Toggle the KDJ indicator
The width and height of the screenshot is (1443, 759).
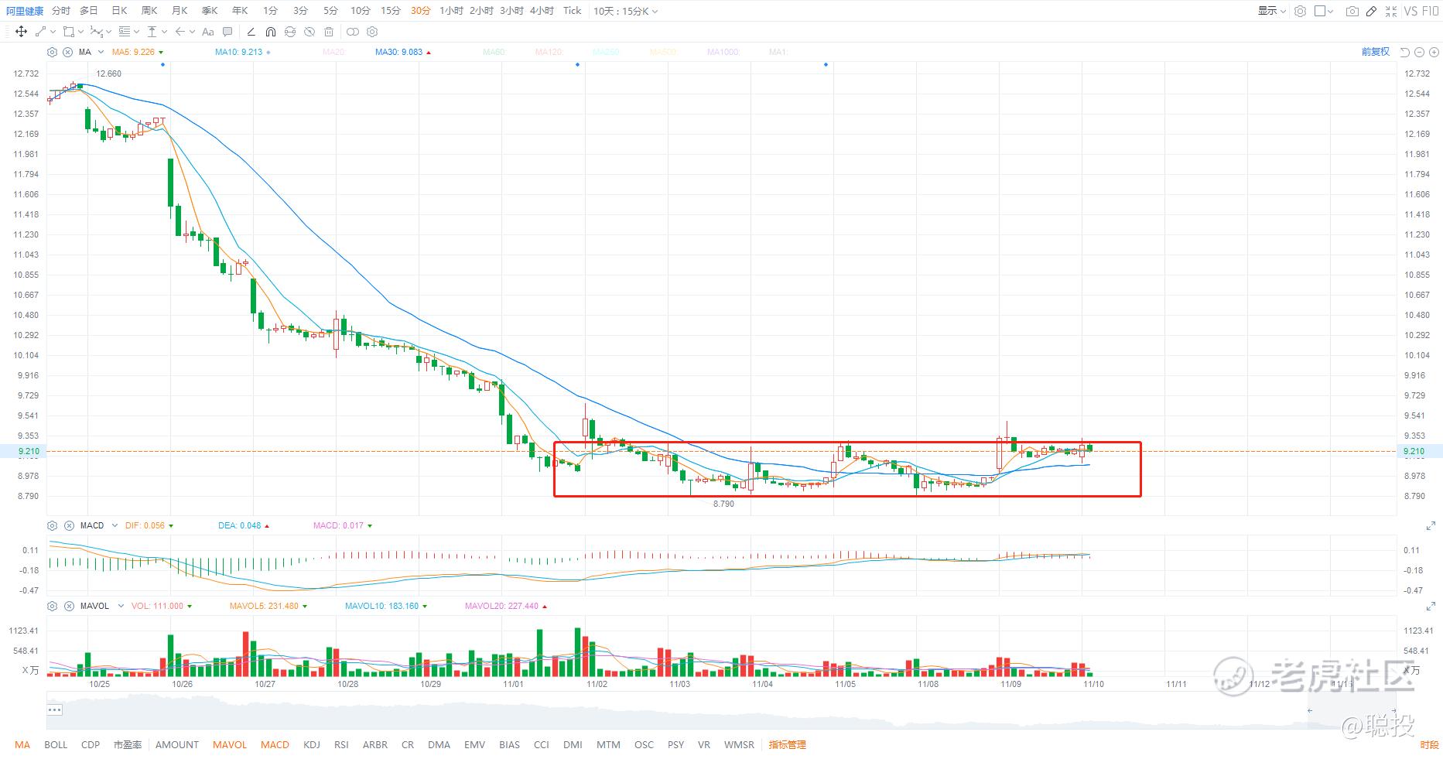click(312, 745)
